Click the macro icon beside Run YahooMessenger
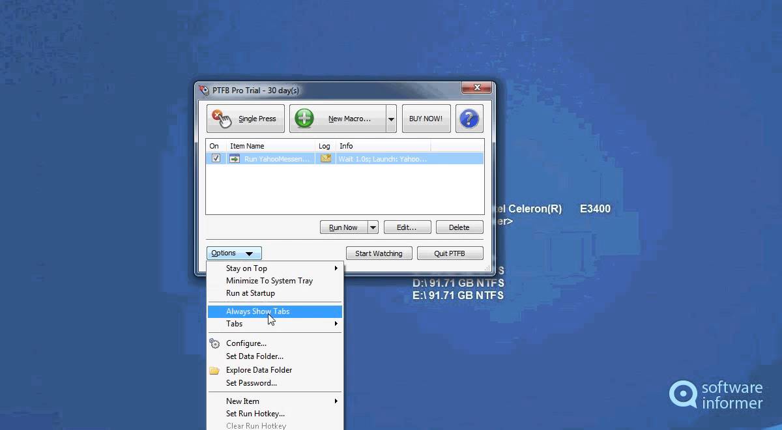 point(235,158)
